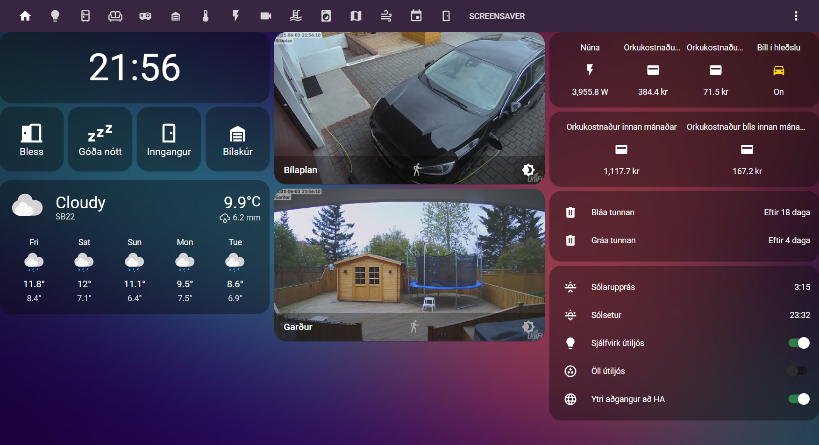The image size is (819, 445).
Task: Switch to the Home tab
Action: [x=25, y=16]
